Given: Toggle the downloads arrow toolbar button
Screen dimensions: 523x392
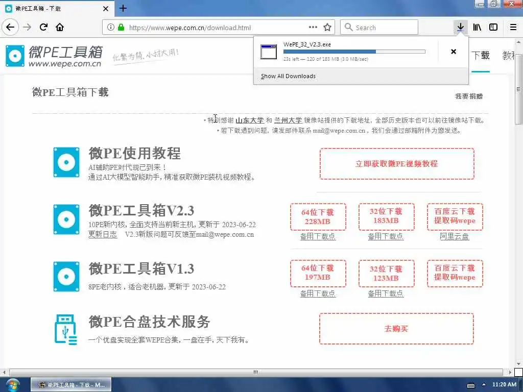Looking at the screenshot, I should pyautogui.click(x=460, y=27).
